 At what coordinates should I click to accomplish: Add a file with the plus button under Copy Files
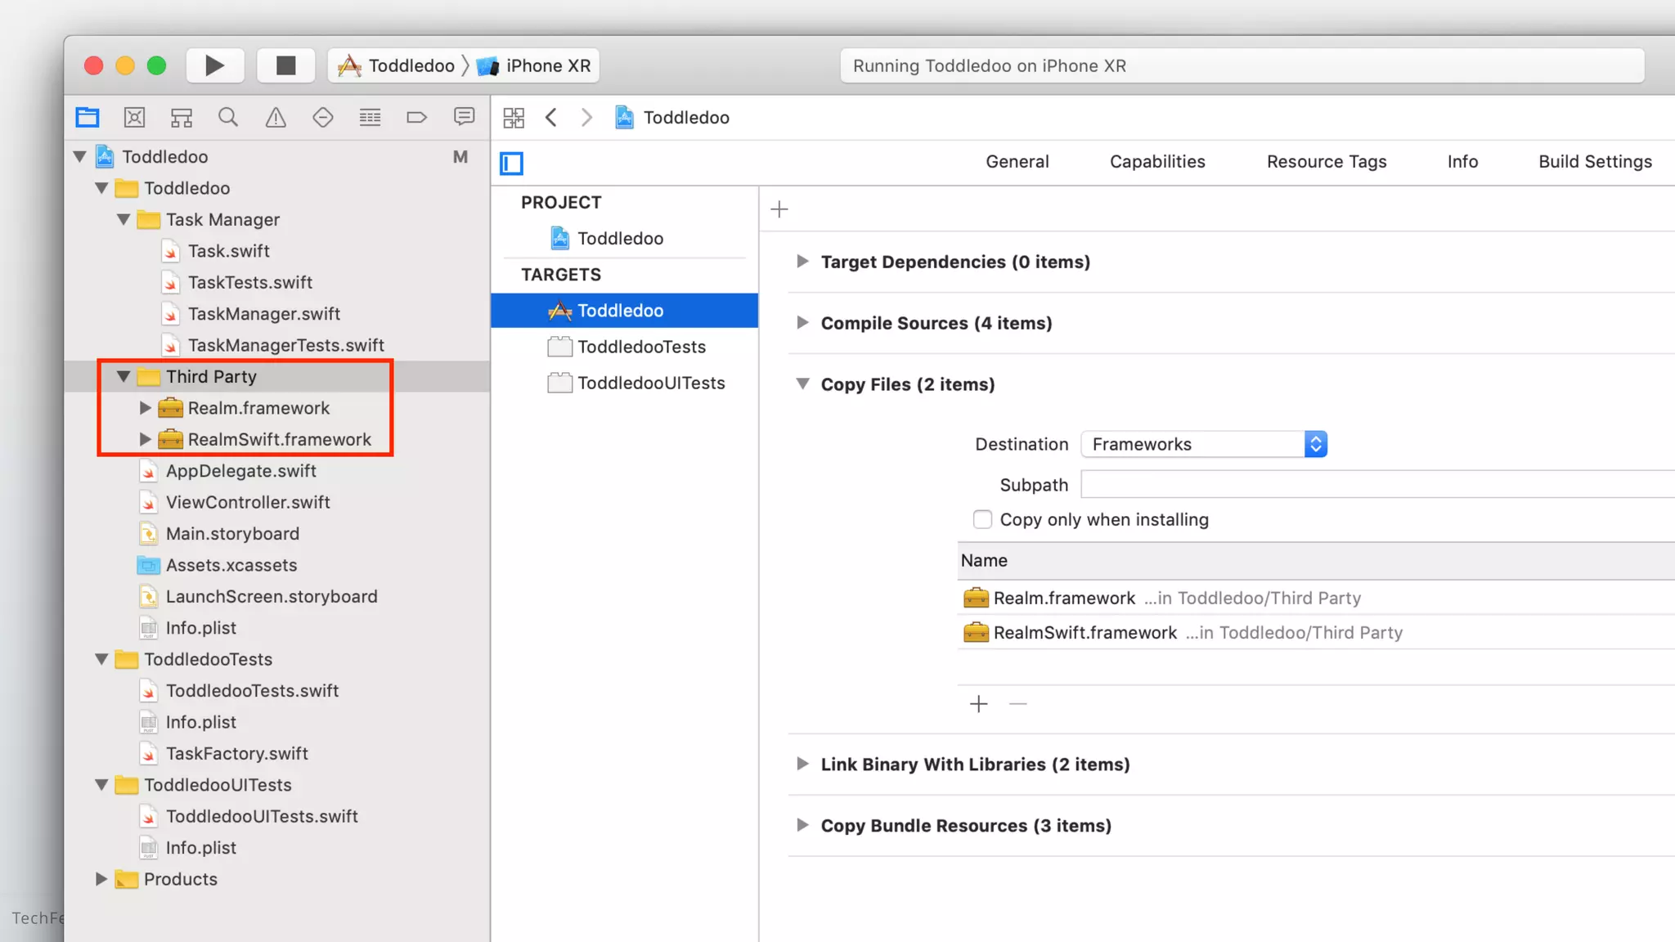[x=978, y=704]
